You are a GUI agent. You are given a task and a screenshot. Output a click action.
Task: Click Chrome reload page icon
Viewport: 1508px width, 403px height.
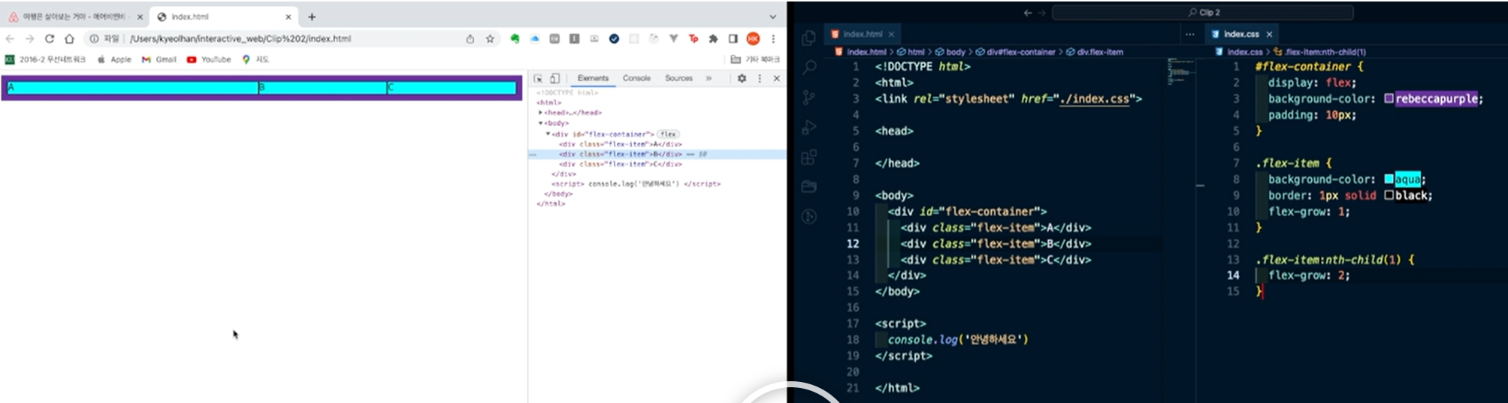50,39
